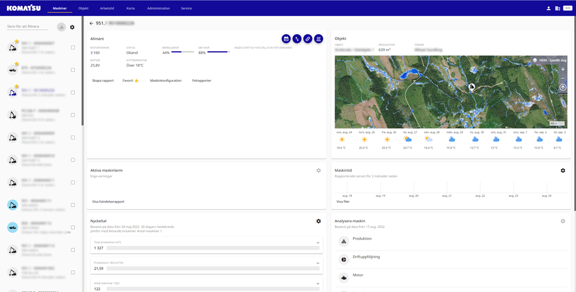Screen dimensions: 576x292
Task: Expand the Produktion / B(l) row
Action: point(318,263)
